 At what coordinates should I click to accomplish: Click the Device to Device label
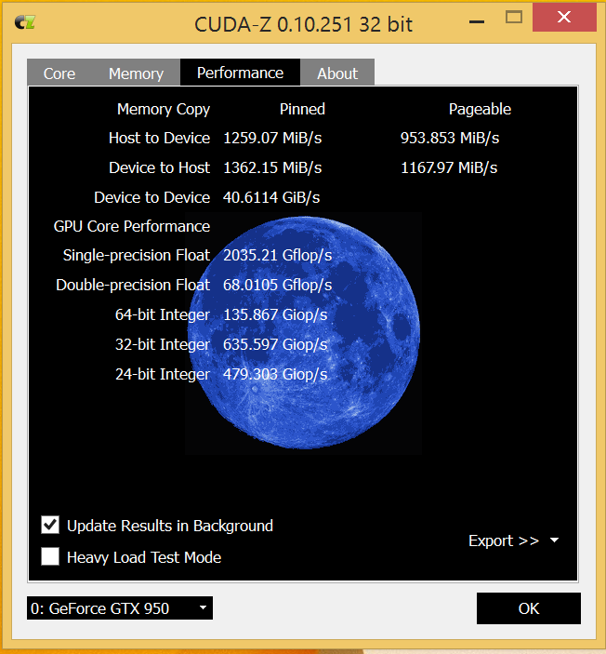coord(152,197)
